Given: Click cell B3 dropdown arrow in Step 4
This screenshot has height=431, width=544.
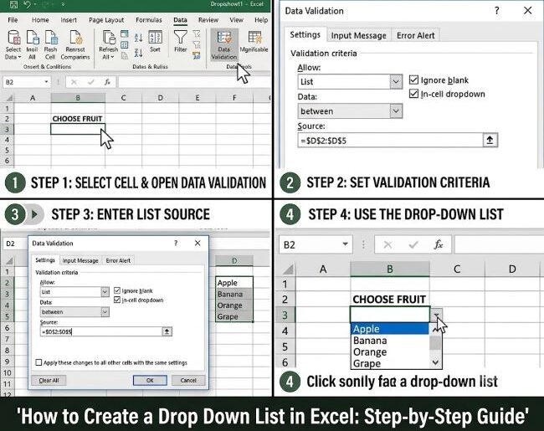Looking at the screenshot, I should tap(436, 315).
